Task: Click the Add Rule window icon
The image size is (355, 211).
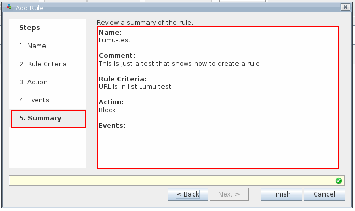Action: pyautogui.click(x=9, y=7)
